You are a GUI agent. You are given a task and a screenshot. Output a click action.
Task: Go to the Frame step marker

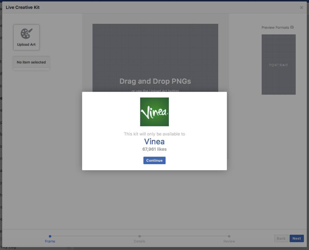pos(50,236)
